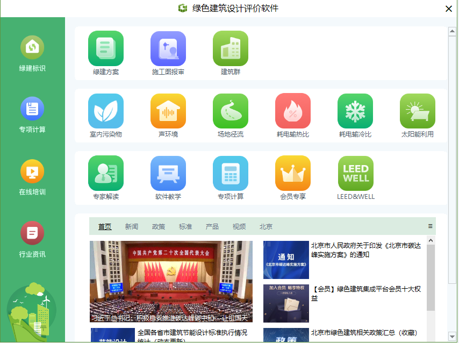Select the 建筑群 icon
This screenshot has height=343, width=459.
(230, 51)
